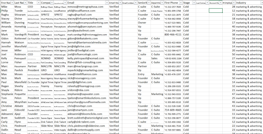Open the Title column filter dropdown
The width and height of the screenshot is (263, 134).
[x=39, y=3]
